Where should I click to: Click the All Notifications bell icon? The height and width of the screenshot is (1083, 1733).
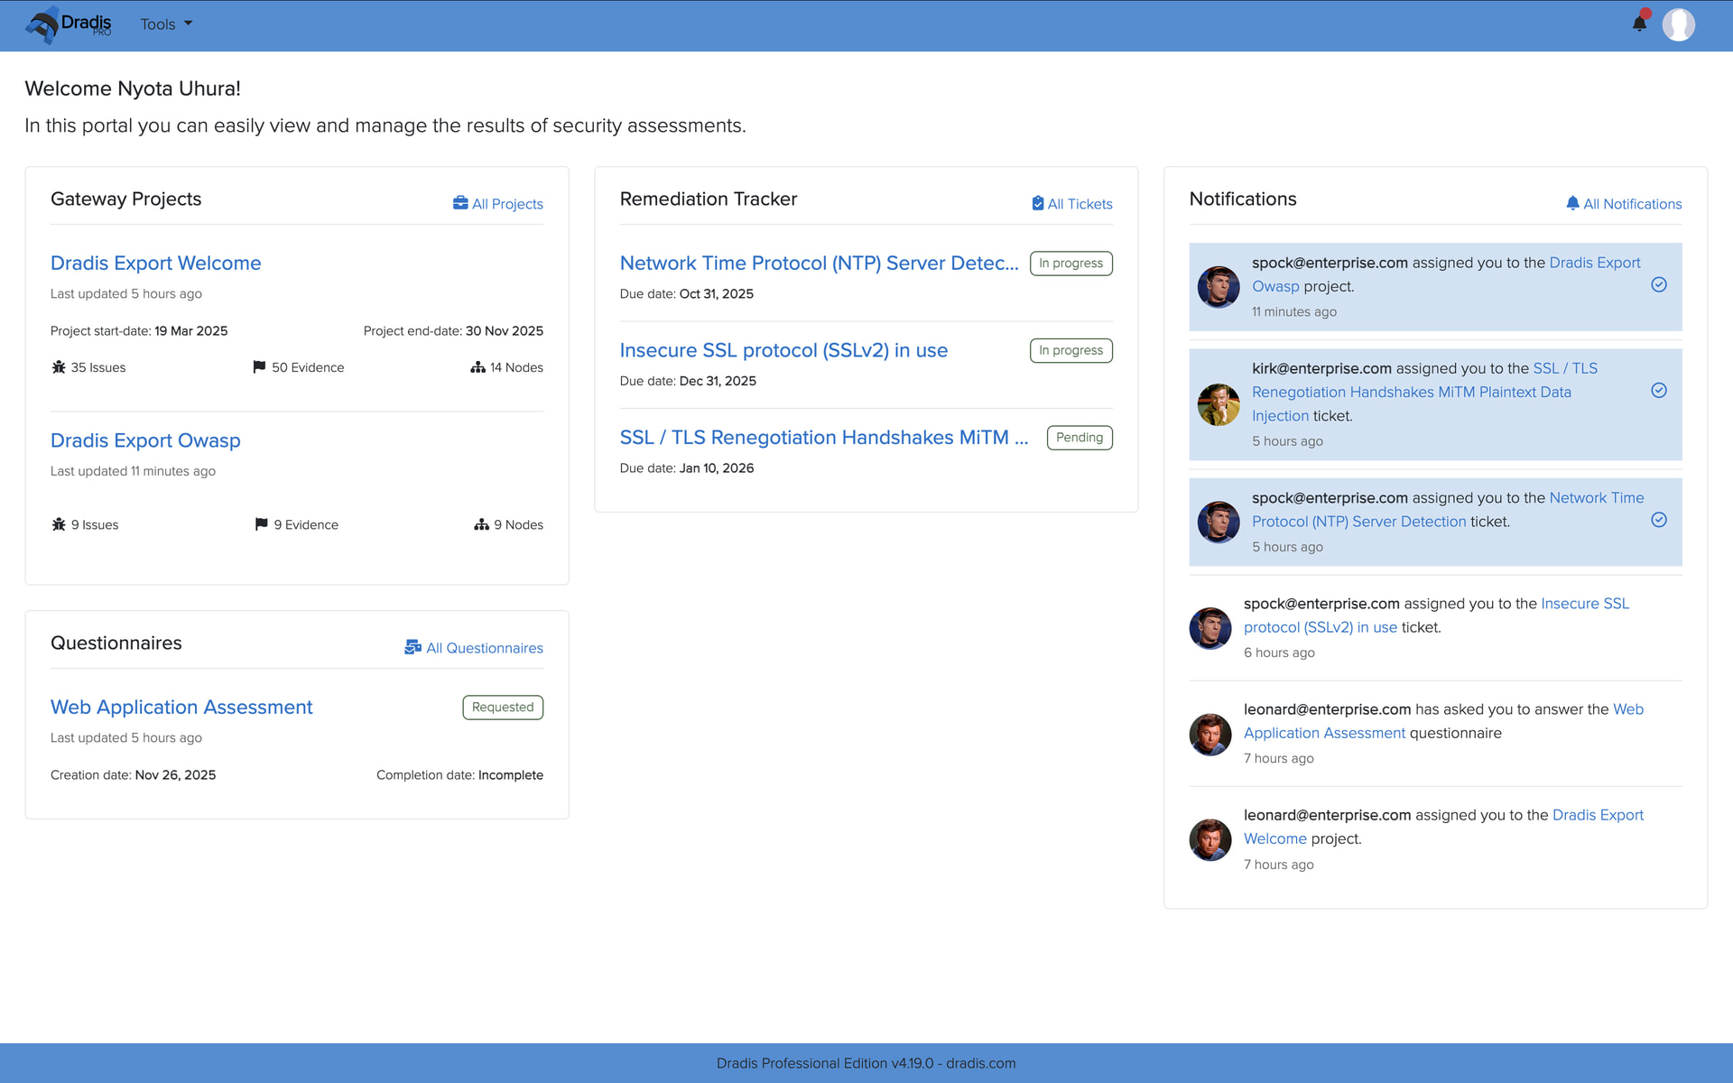[x=1572, y=203]
